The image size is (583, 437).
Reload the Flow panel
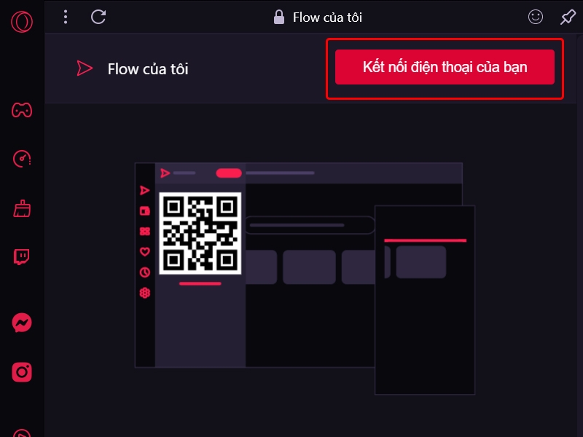pyautogui.click(x=98, y=17)
